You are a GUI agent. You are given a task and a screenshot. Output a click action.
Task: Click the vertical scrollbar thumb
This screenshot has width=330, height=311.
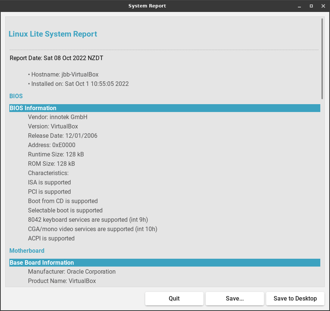(322, 59)
